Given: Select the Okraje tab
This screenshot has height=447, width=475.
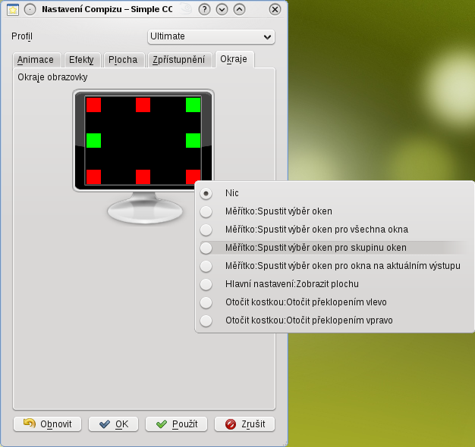Looking at the screenshot, I should pyautogui.click(x=234, y=59).
